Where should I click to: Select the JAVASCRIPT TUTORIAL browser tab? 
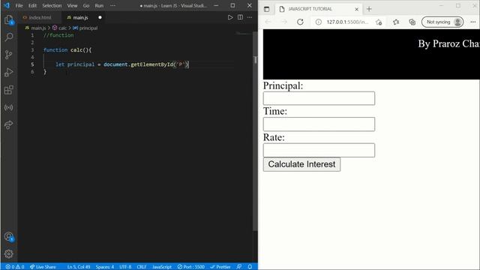[x=318, y=9]
